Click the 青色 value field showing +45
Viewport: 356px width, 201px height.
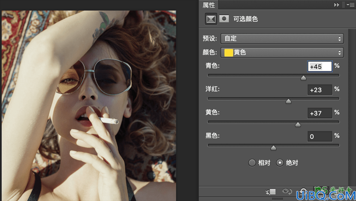[320, 67]
